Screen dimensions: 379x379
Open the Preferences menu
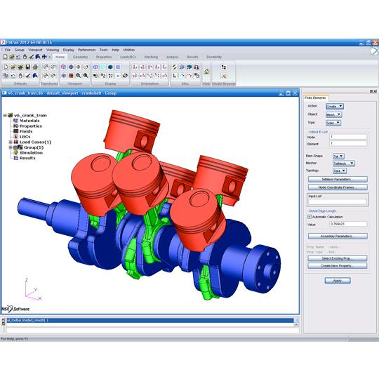tap(87, 50)
